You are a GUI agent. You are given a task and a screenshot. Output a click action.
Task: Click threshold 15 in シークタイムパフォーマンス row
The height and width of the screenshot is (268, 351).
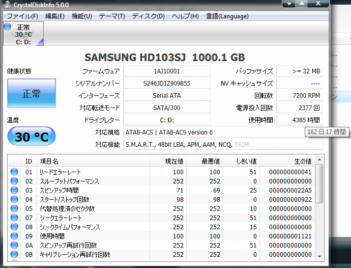(x=253, y=227)
